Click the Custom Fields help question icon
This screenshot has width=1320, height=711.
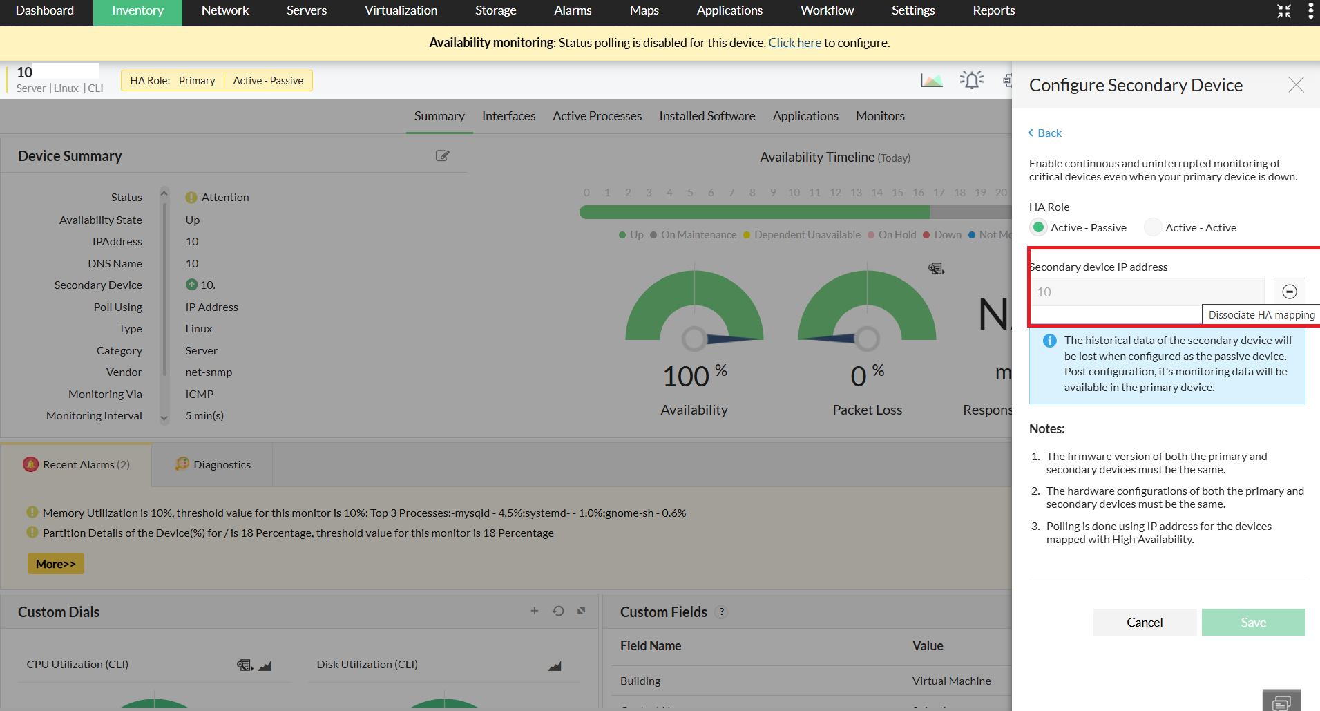722,612
